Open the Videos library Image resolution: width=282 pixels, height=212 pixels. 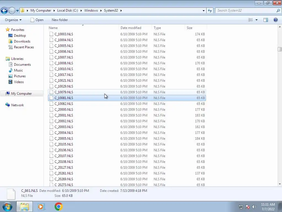coord(19,82)
